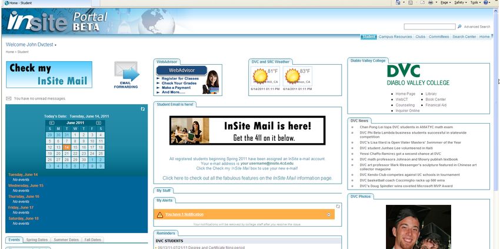Read news about Chan Pong Lei AMATYC exam
This screenshot has width=500, height=249.
click(406, 127)
